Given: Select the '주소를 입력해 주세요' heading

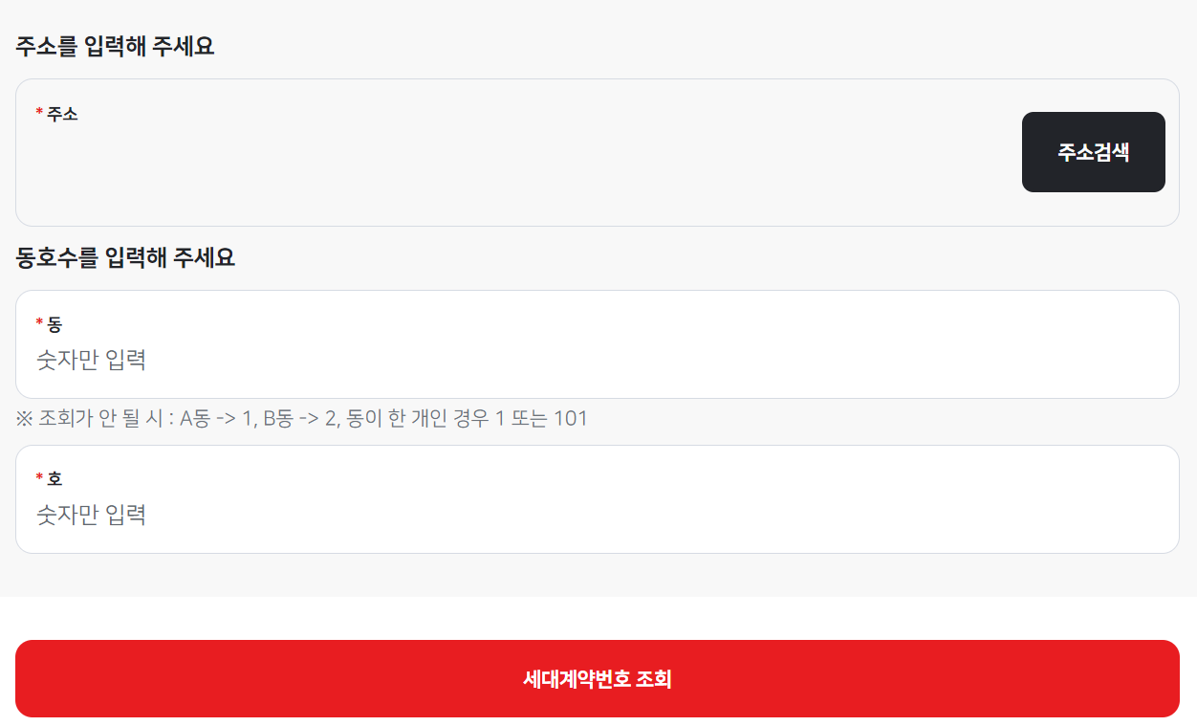Looking at the screenshot, I should tap(115, 46).
